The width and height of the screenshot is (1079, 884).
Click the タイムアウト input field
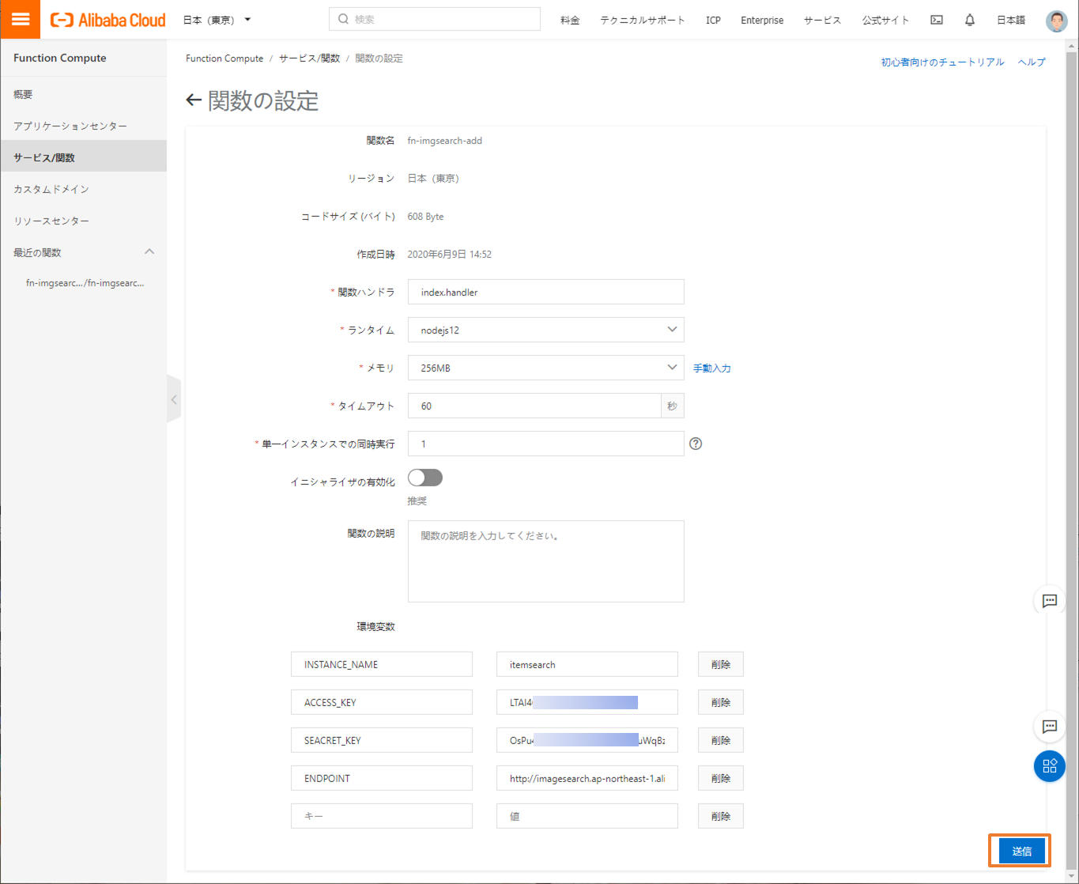(x=534, y=406)
